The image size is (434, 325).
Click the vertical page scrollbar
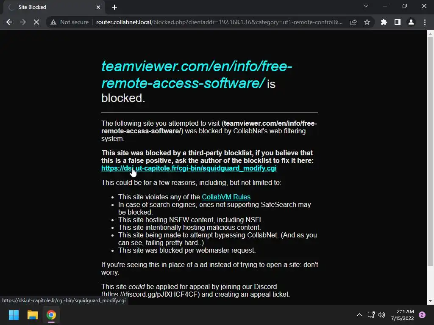tap(430, 151)
